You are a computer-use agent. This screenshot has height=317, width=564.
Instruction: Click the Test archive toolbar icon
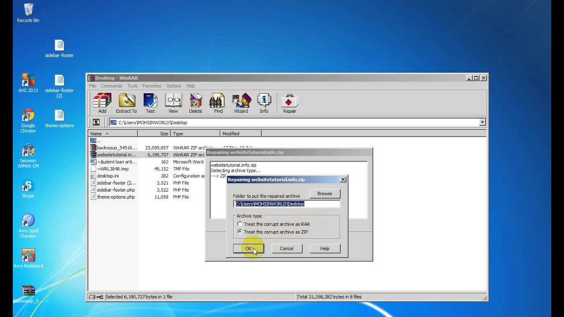point(150,103)
